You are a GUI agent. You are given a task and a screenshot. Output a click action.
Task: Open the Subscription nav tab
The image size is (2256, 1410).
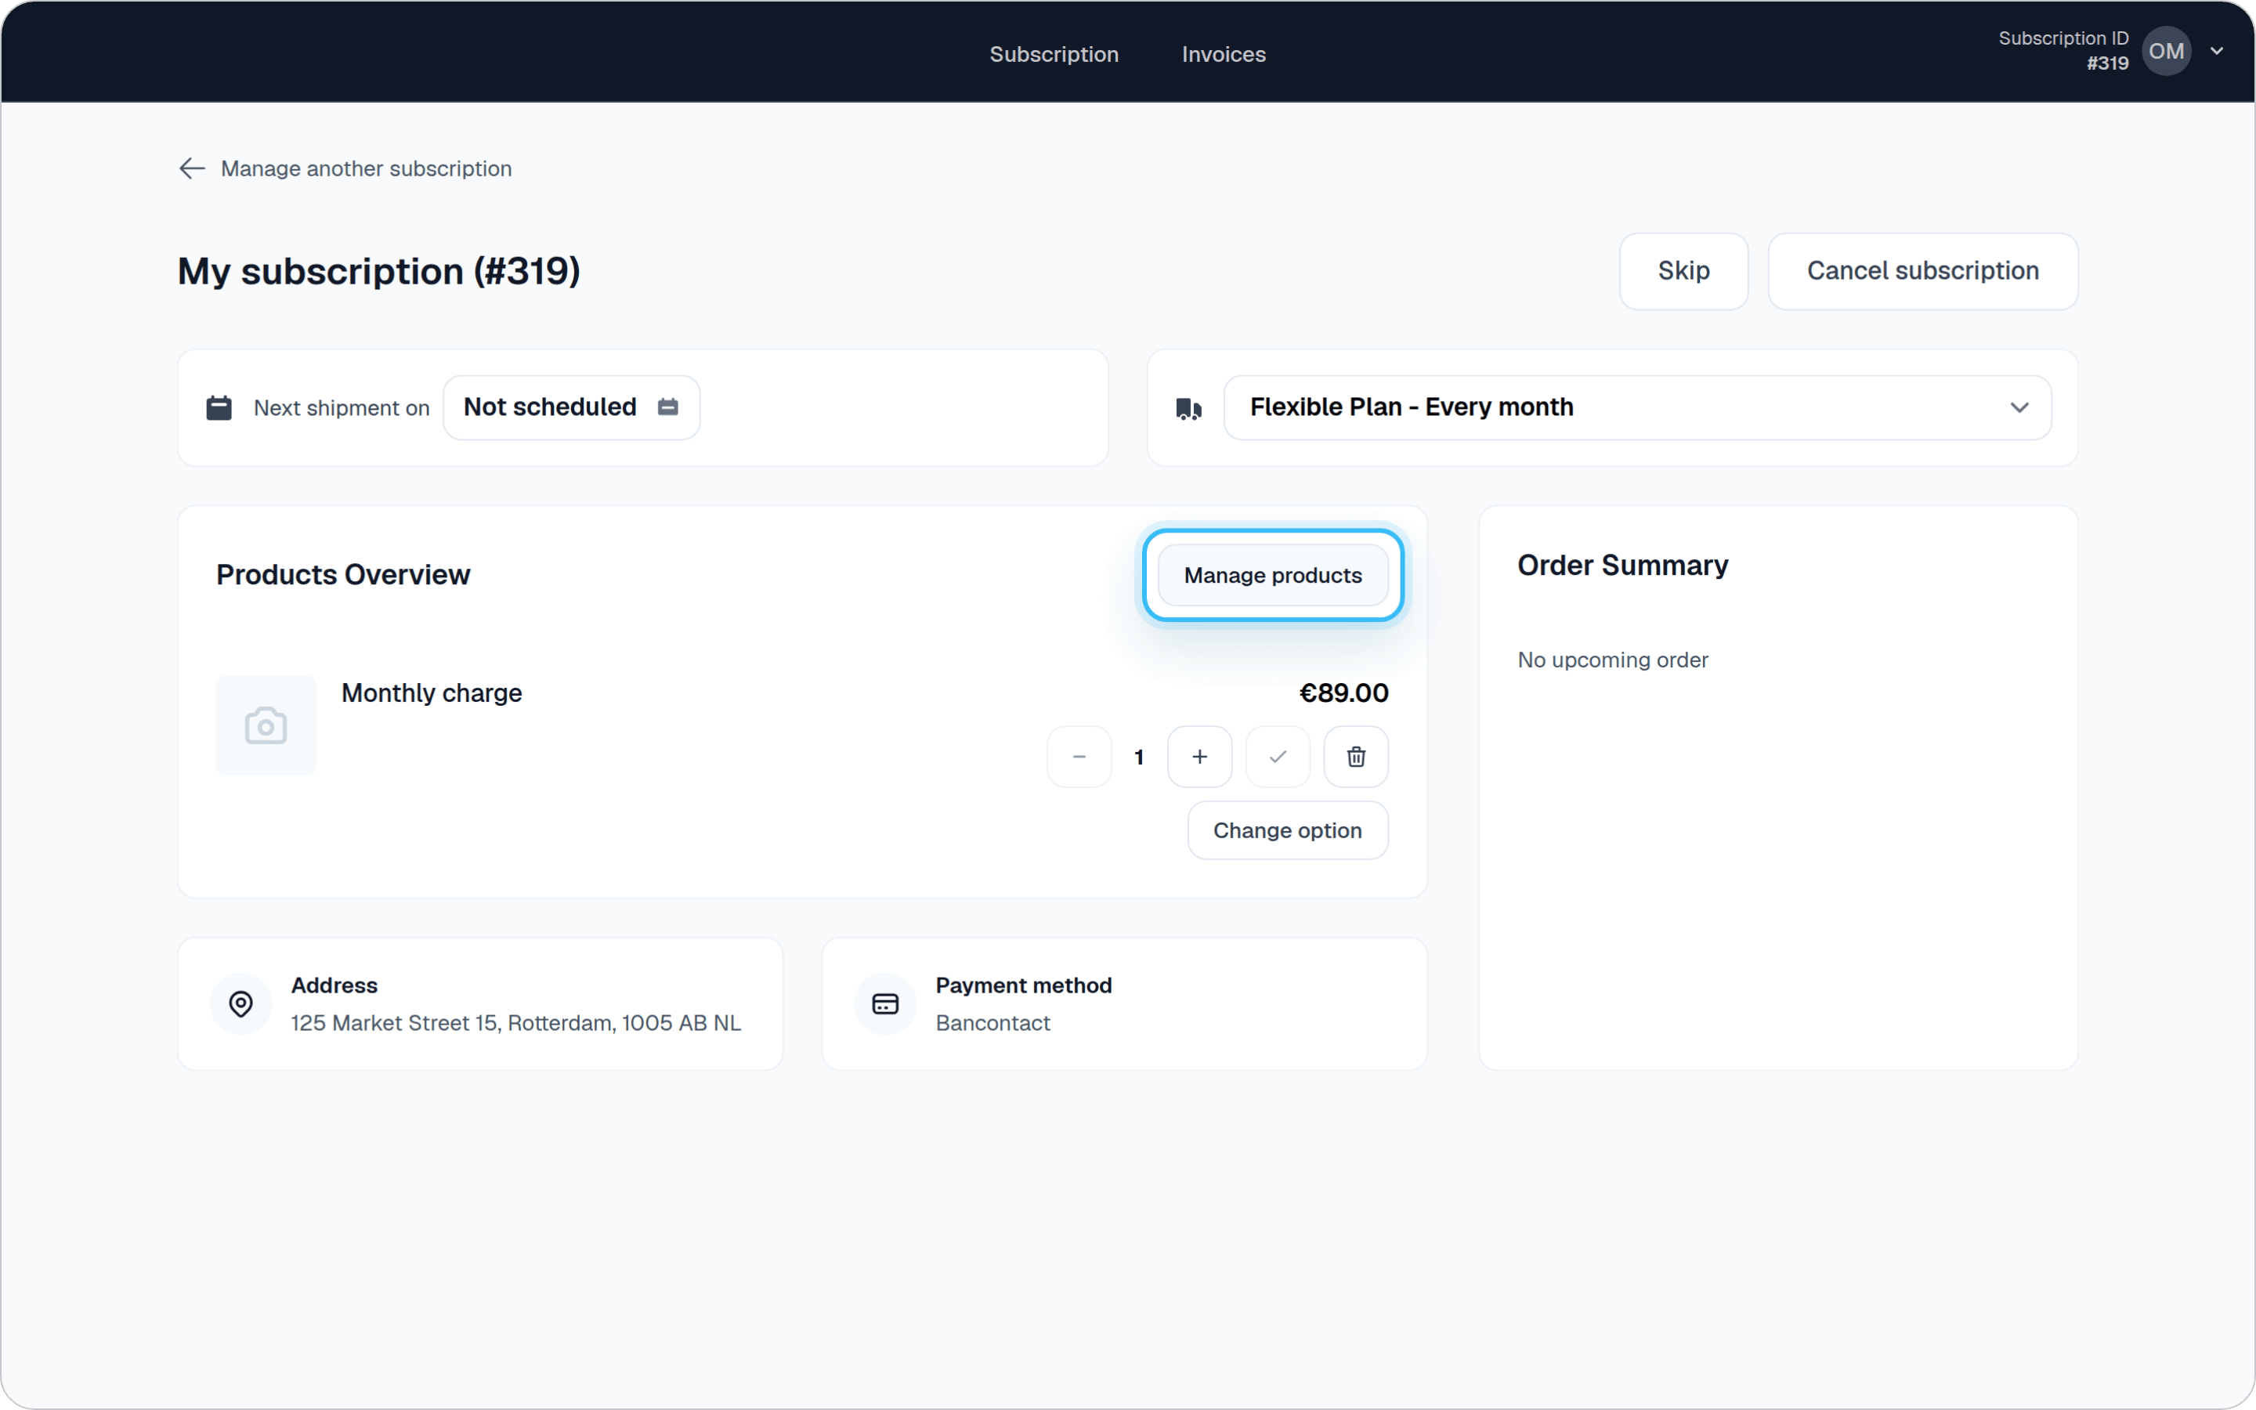(x=1054, y=54)
